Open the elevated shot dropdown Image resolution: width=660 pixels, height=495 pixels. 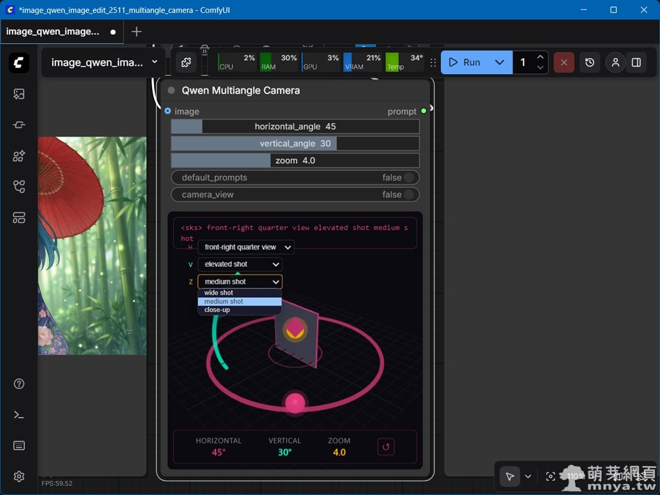coord(240,264)
